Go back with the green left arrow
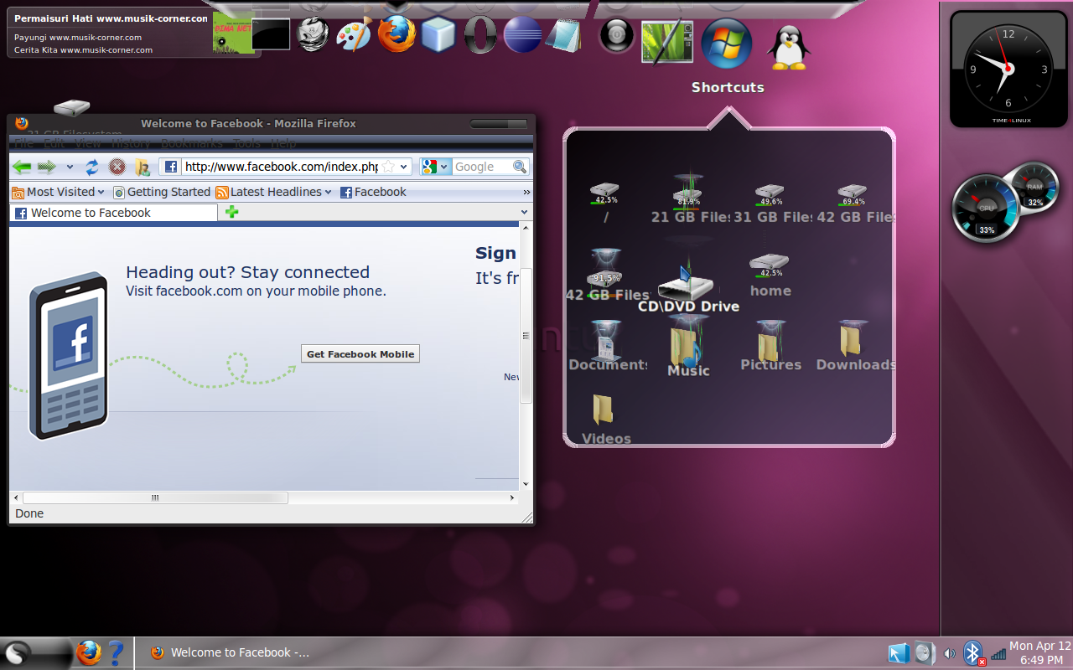 pos(21,167)
